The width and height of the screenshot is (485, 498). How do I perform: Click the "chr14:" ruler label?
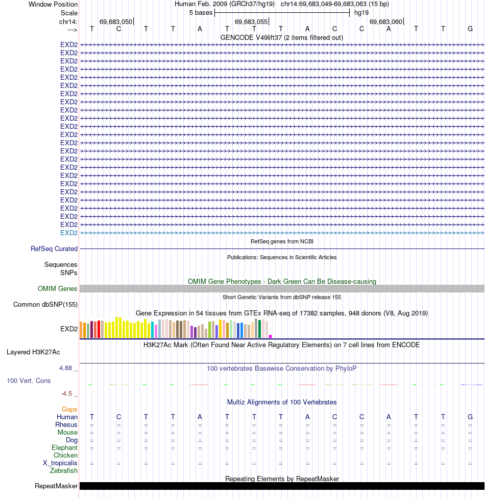pos(68,21)
